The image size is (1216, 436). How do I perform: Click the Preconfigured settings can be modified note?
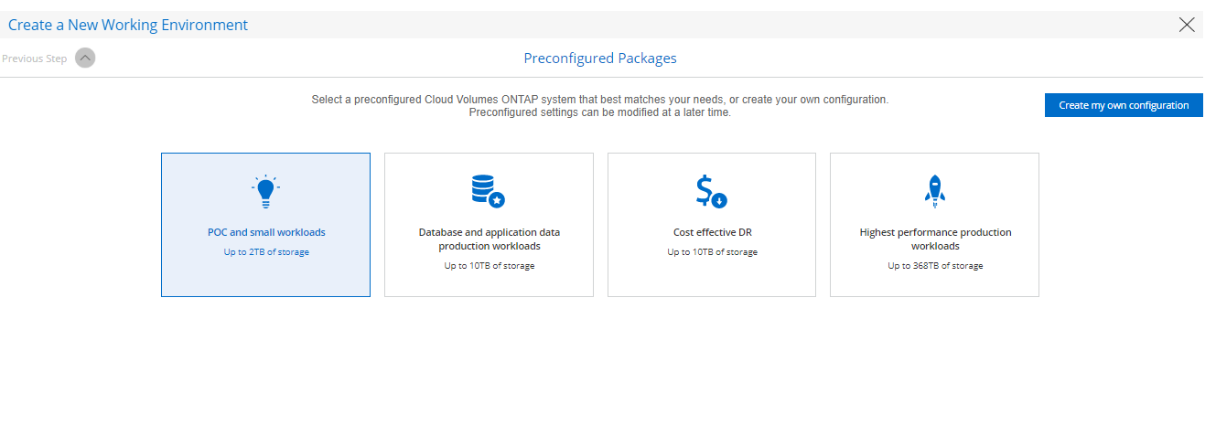599,112
